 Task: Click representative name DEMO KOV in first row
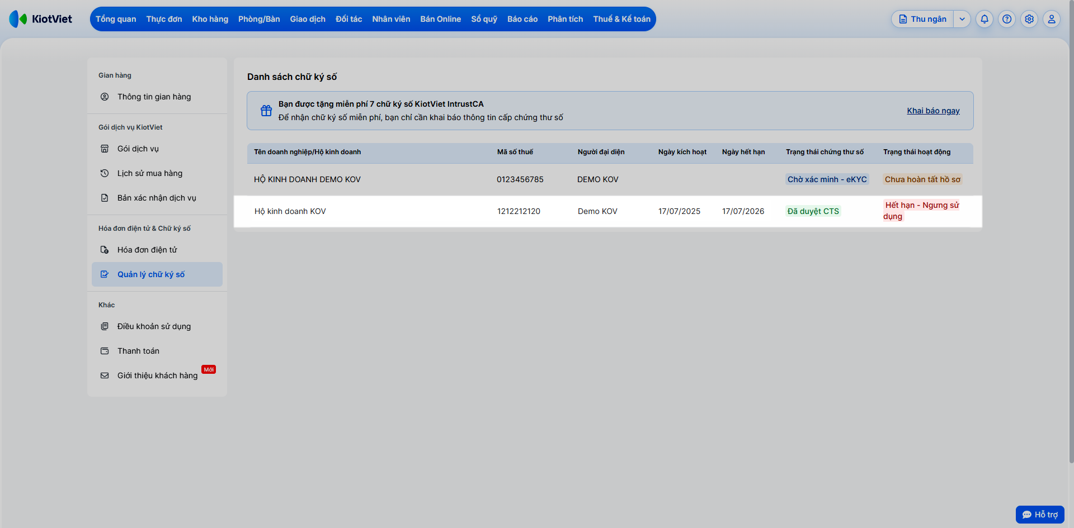pos(598,179)
